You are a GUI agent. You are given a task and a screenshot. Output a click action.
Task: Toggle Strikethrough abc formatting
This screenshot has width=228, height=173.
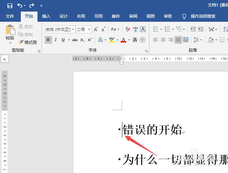[x=75, y=40]
